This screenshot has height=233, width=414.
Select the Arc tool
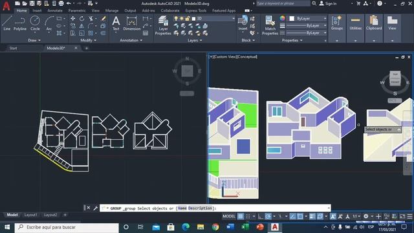click(49, 23)
